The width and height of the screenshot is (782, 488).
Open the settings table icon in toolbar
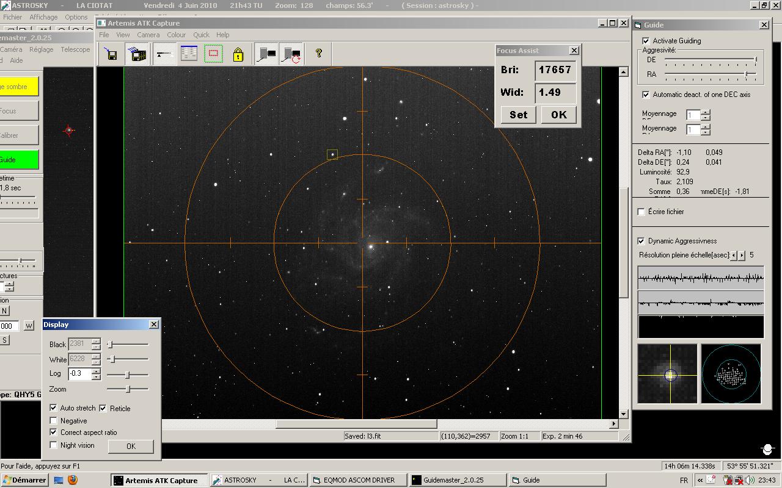coord(189,54)
